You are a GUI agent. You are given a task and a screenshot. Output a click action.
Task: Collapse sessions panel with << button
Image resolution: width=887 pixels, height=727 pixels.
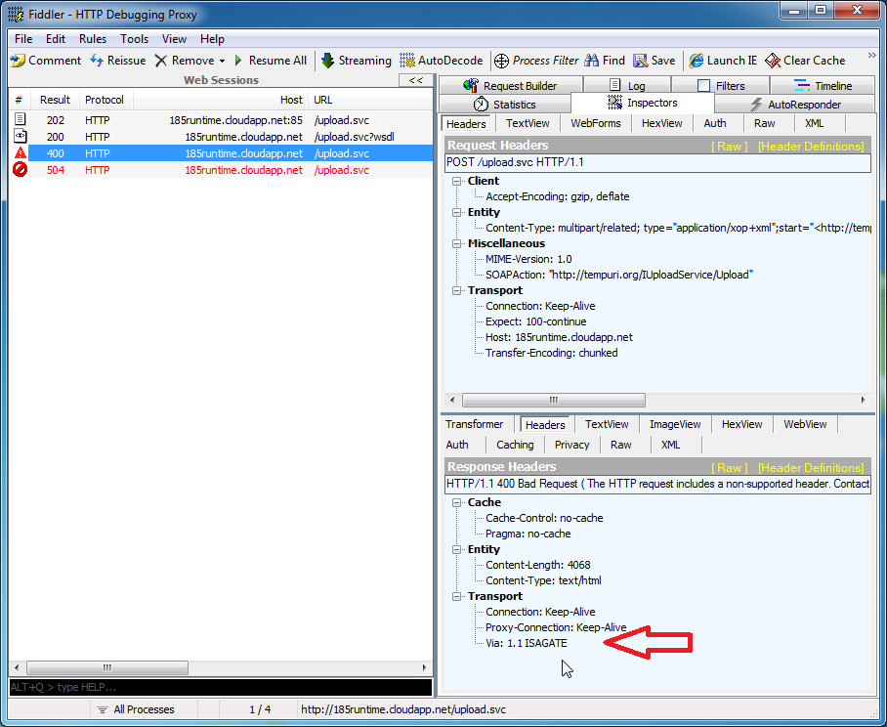(x=415, y=81)
